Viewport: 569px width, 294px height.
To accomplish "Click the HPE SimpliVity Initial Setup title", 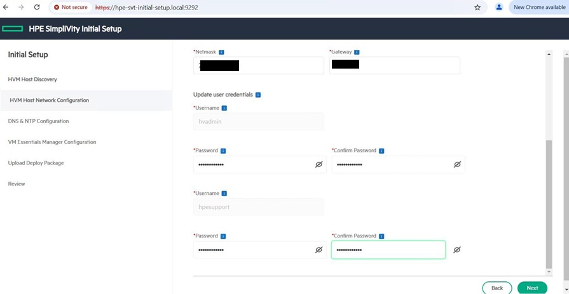I will point(75,29).
